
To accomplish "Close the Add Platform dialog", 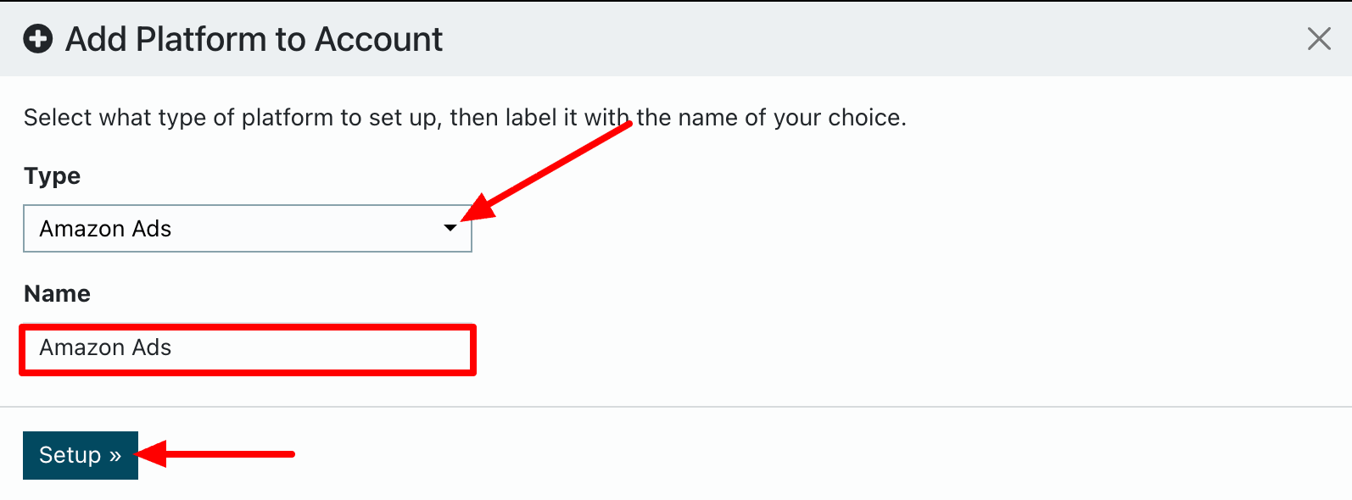I will pyautogui.click(x=1319, y=39).
